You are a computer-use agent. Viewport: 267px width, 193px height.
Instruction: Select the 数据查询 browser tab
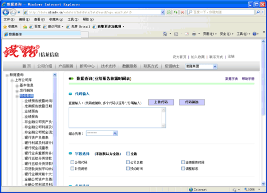coord(42,34)
